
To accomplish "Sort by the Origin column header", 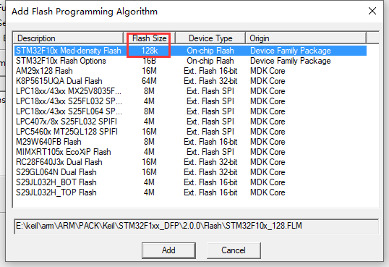I will pos(306,38).
